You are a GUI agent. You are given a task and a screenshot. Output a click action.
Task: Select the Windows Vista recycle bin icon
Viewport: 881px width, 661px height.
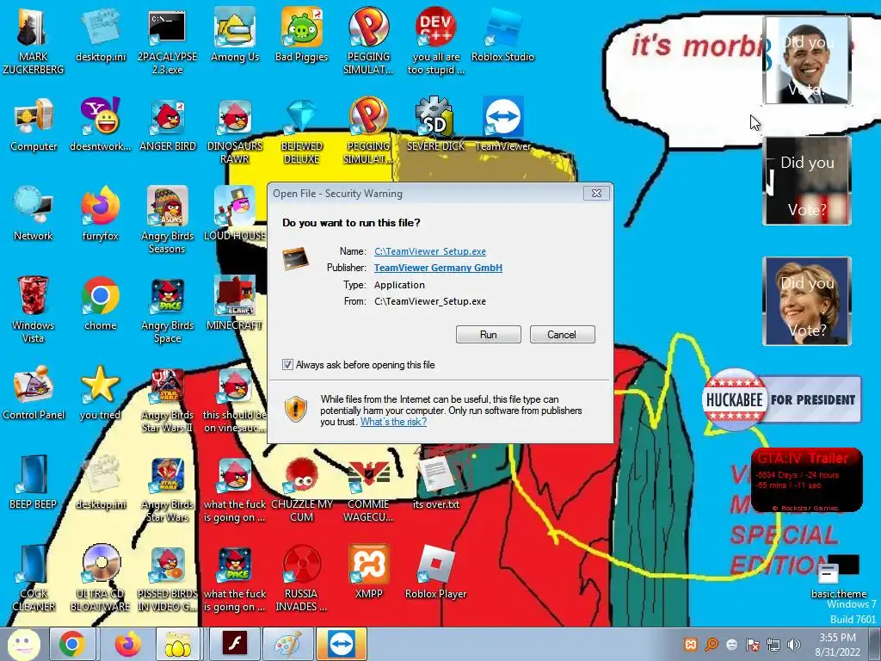pyautogui.click(x=34, y=309)
